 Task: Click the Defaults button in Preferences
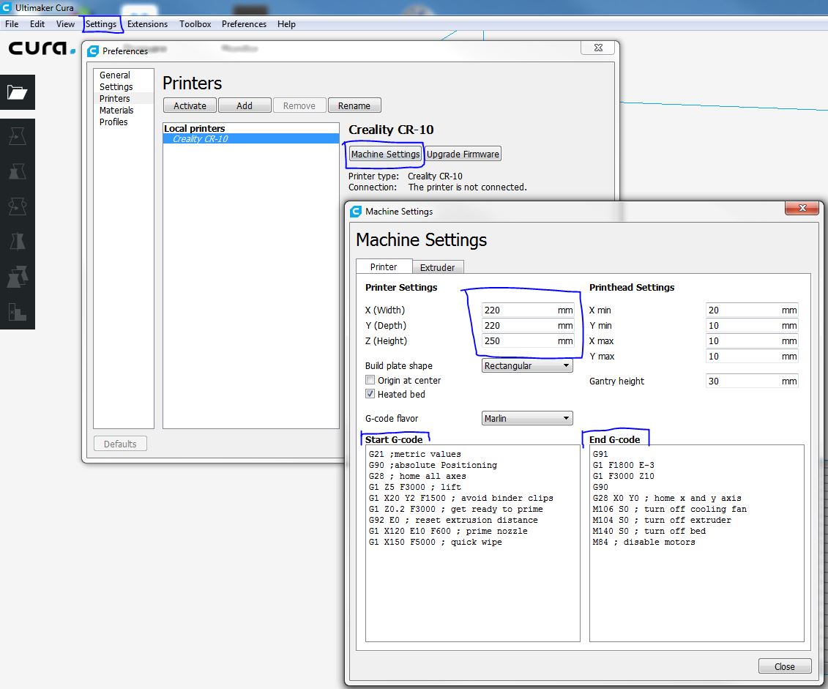[120, 444]
